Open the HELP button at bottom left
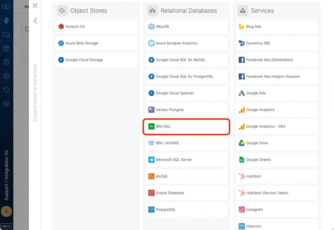The width and height of the screenshot is (334, 230). click(x=6, y=226)
